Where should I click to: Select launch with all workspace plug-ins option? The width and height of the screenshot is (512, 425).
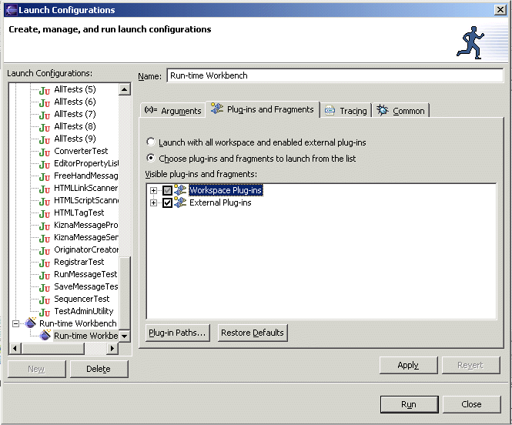click(151, 142)
